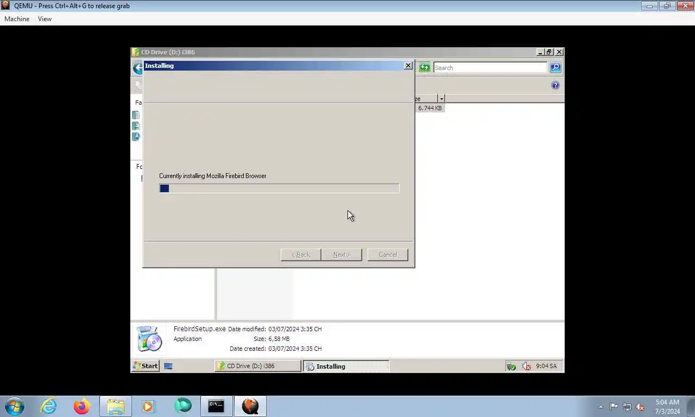The width and height of the screenshot is (695, 417).
Task: Click the green refresh icon in Explorer
Action: 425,67
